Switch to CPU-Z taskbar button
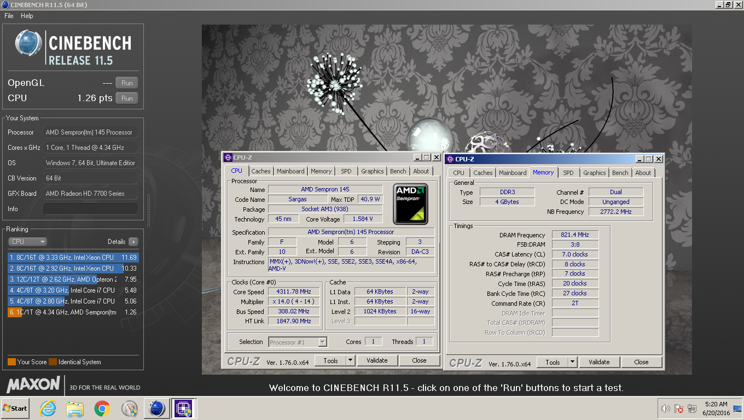This screenshot has height=420, width=744. [x=184, y=409]
